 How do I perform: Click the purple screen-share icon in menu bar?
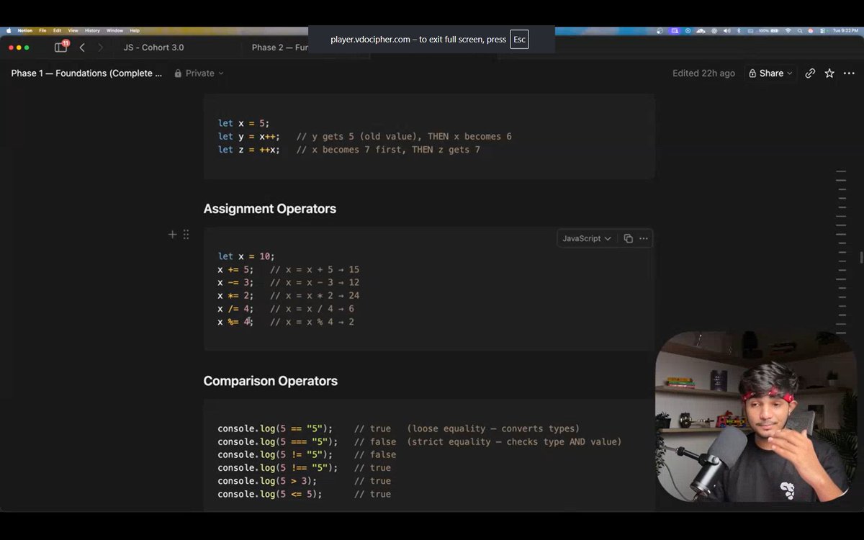pos(675,31)
